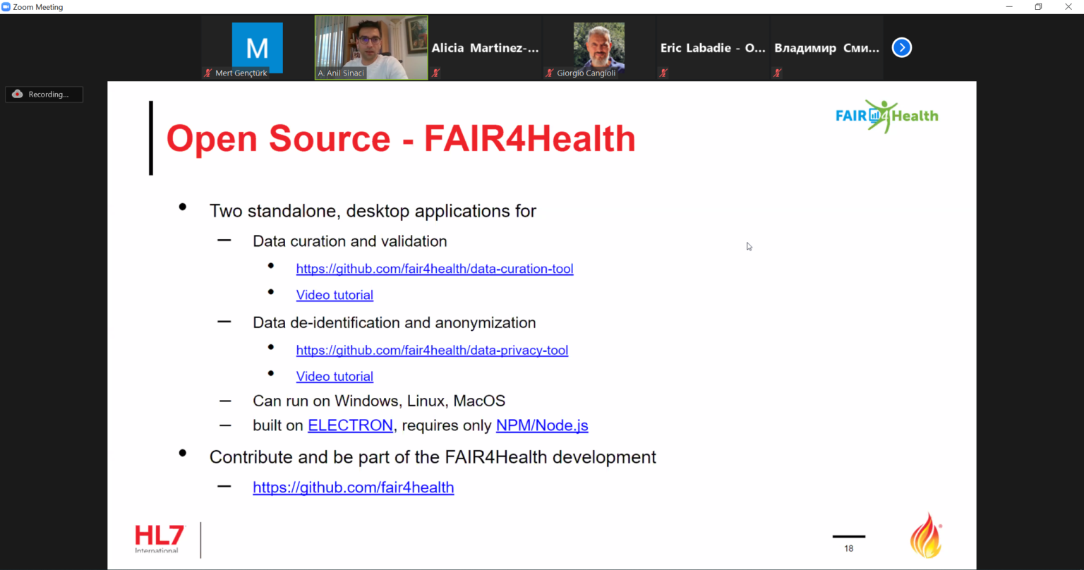1084x570 pixels.
Task: Open the data-privacy-tool GitHub link
Action: [432, 350]
